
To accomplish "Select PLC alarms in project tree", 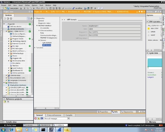I will click(16, 63).
